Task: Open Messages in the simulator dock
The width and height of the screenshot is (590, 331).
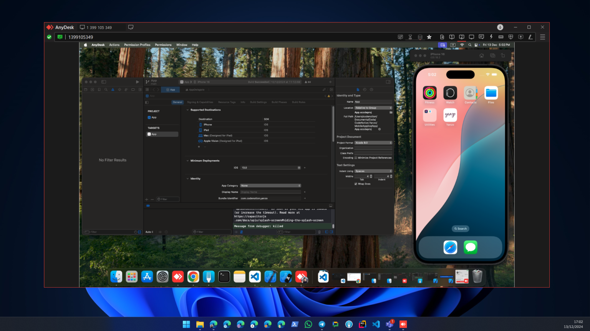Action: pos(471,247)
